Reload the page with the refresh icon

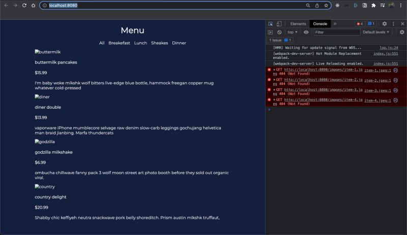tap(24, 5)
